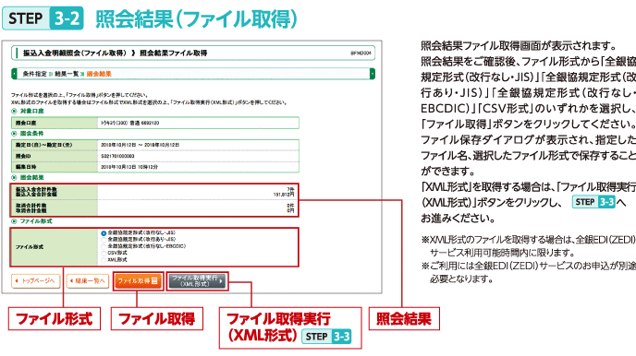Click 条件指定 step in progress bar

[x=34, y=74]
